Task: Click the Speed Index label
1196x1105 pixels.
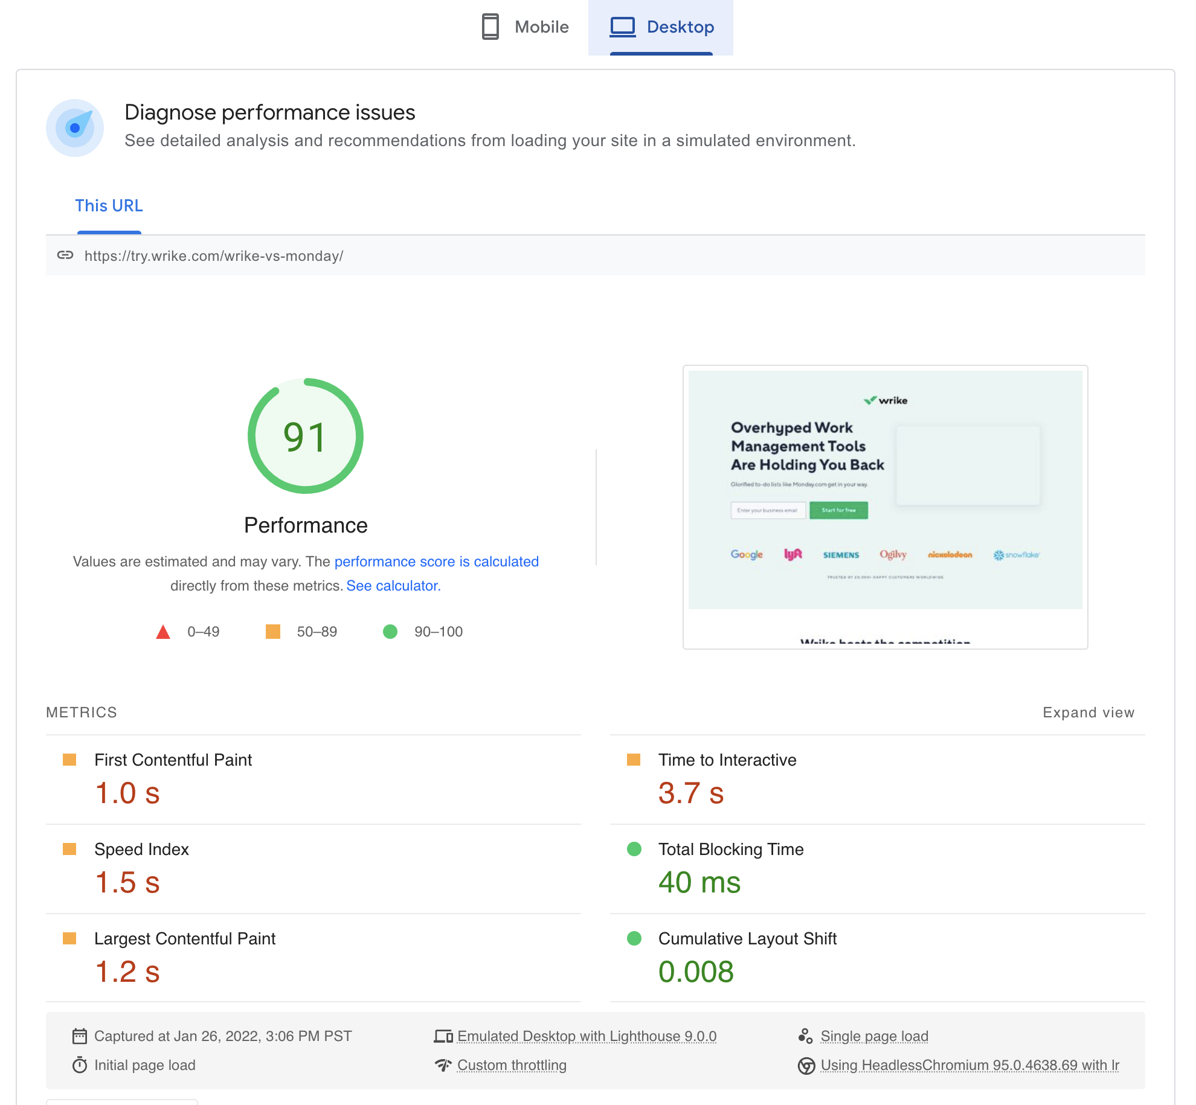Action: (142, 849)
